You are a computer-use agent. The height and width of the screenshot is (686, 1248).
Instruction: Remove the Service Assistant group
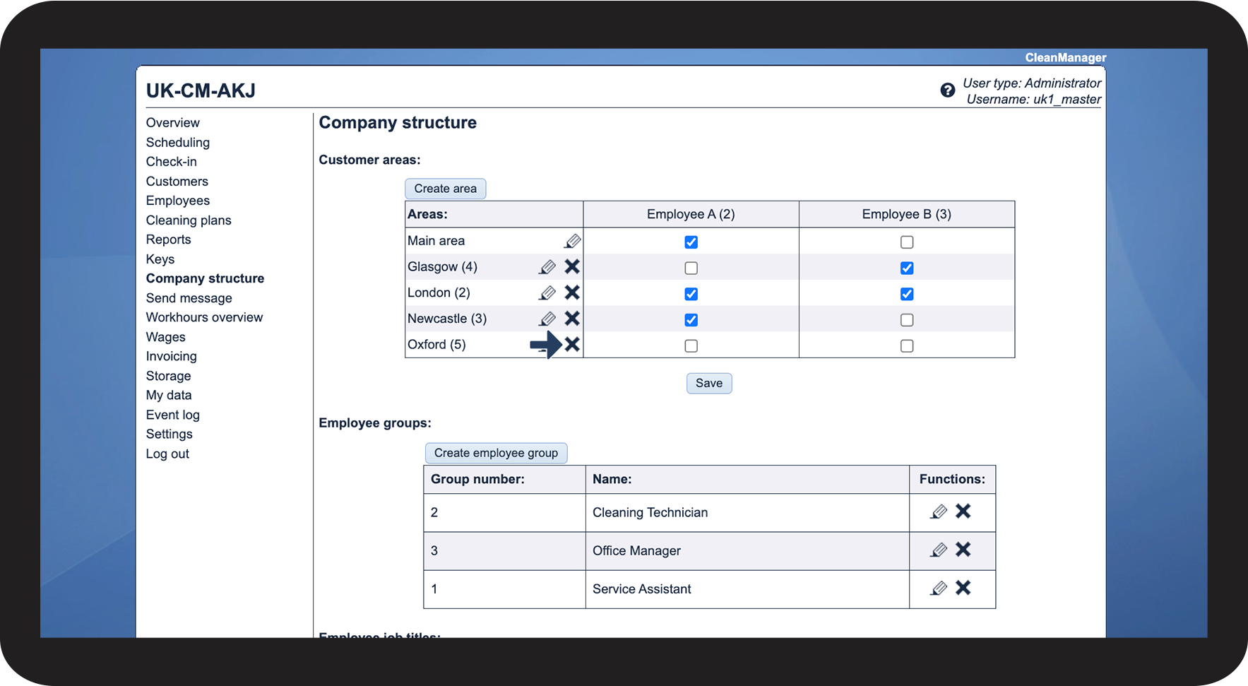(963, 588)
